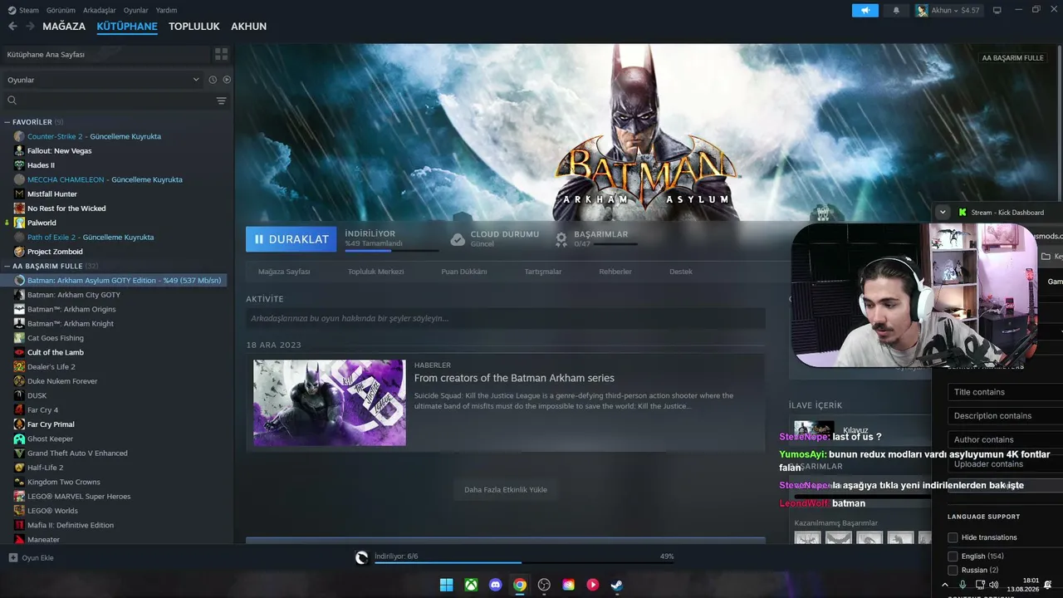
Task: Open the Topluluk Merkezi link
Action: (375, 272)
